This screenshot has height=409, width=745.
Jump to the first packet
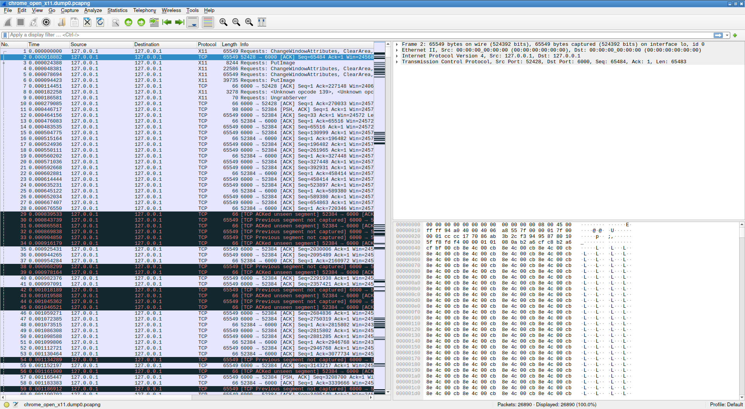point(167,23)
